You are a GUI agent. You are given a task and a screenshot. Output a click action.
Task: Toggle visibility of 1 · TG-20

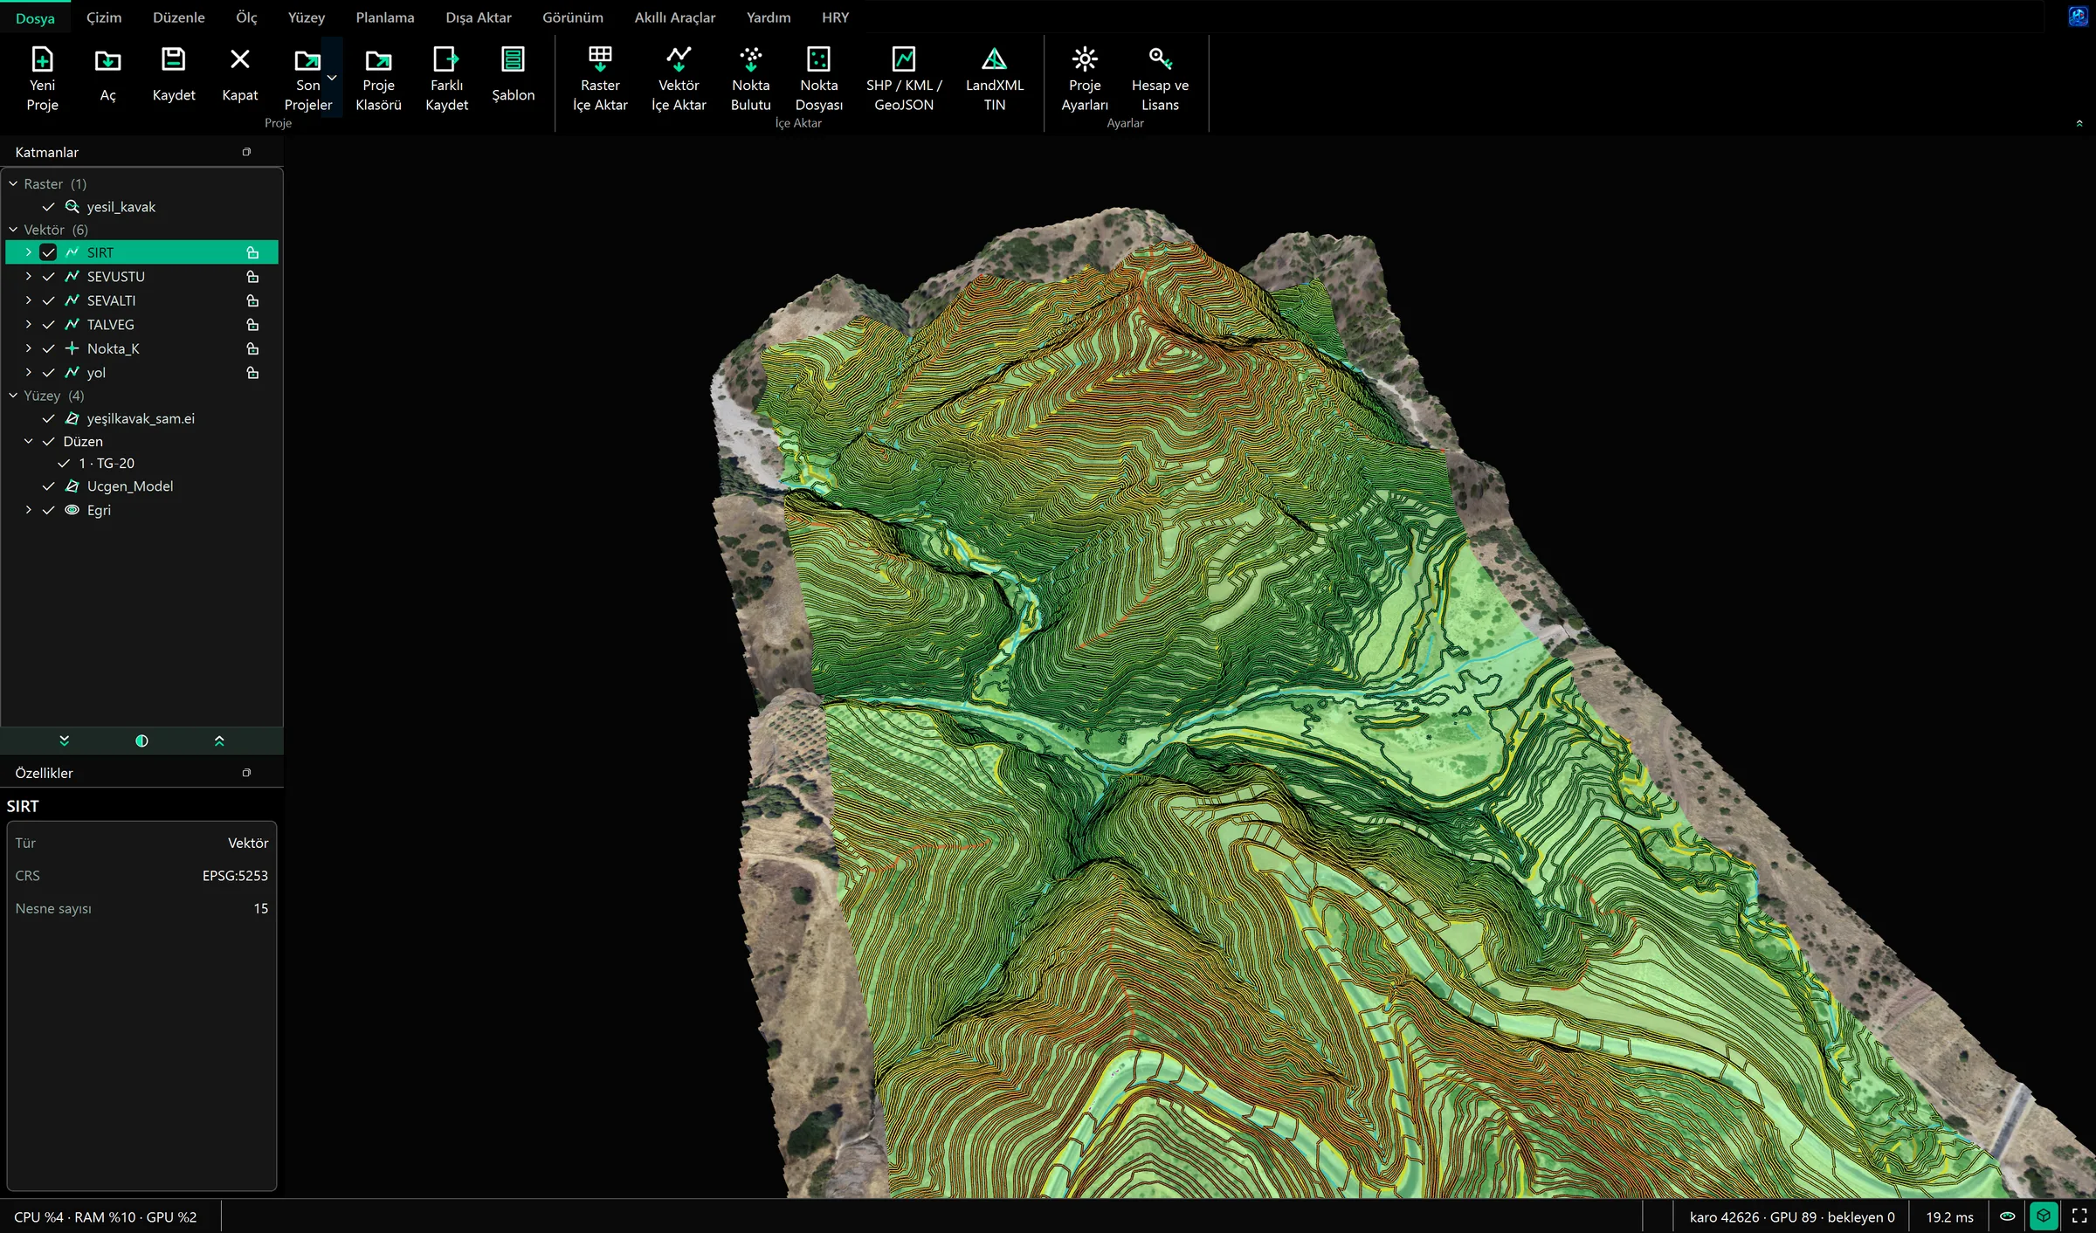pyautogui.click(x=64, y=464)
